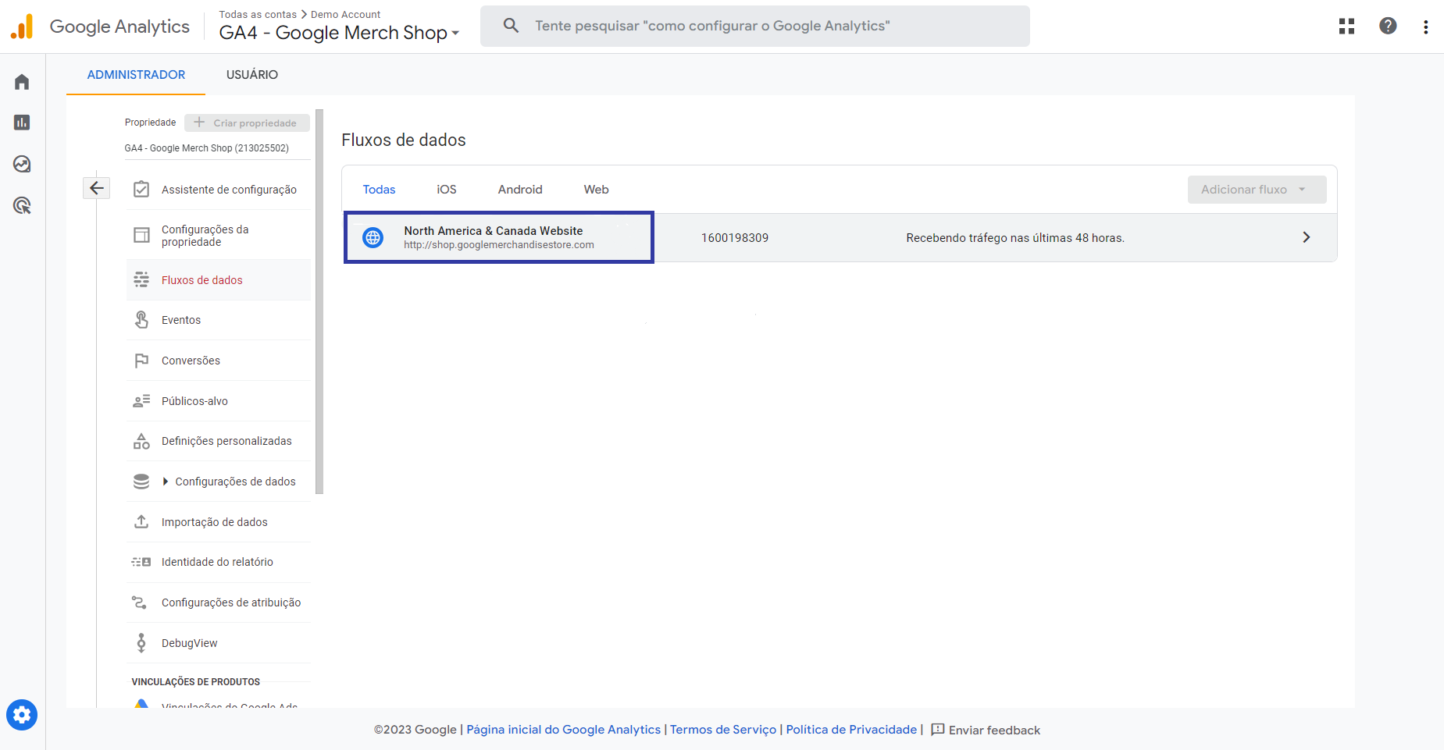Click the DebugView icon
1444x750 pixels.
[141, 642]
